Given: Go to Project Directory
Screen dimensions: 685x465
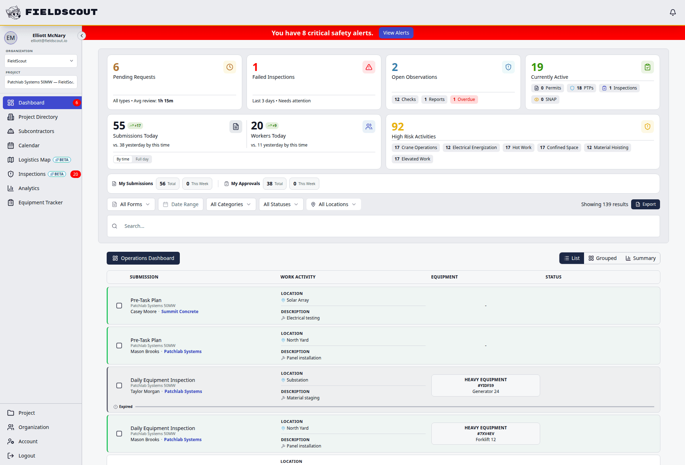Looking at the screenshot, I should click(42, 117).
